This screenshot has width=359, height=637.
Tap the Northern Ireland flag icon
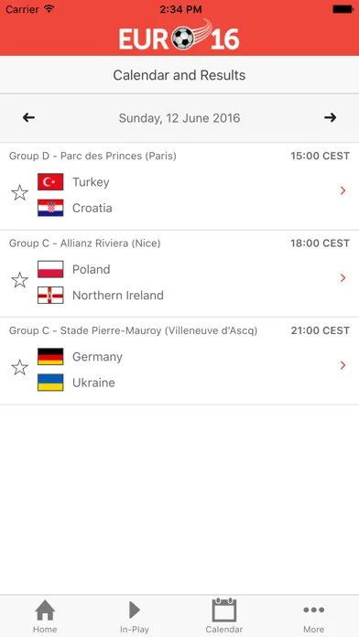[x=50, y=295]
